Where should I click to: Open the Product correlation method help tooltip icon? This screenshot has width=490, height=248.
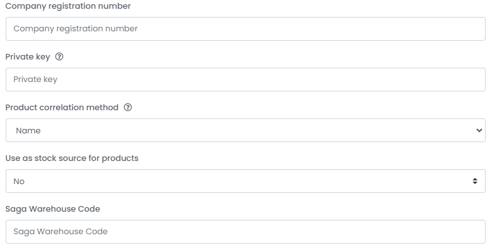tap(128, 107)
